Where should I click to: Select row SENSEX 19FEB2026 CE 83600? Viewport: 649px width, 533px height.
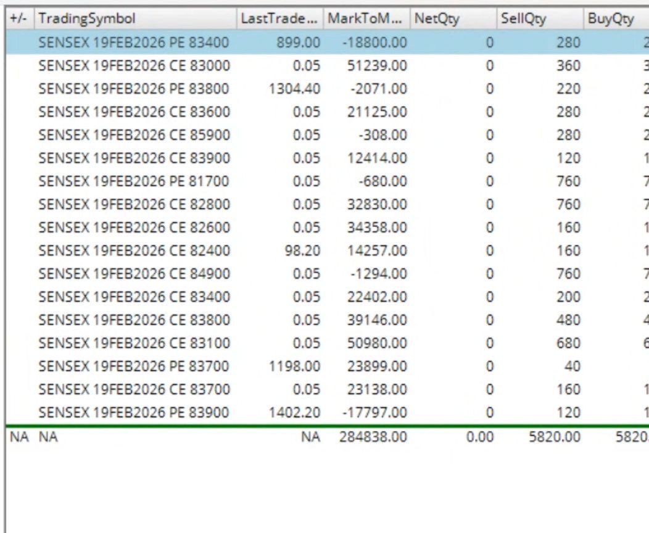[328, 112]
